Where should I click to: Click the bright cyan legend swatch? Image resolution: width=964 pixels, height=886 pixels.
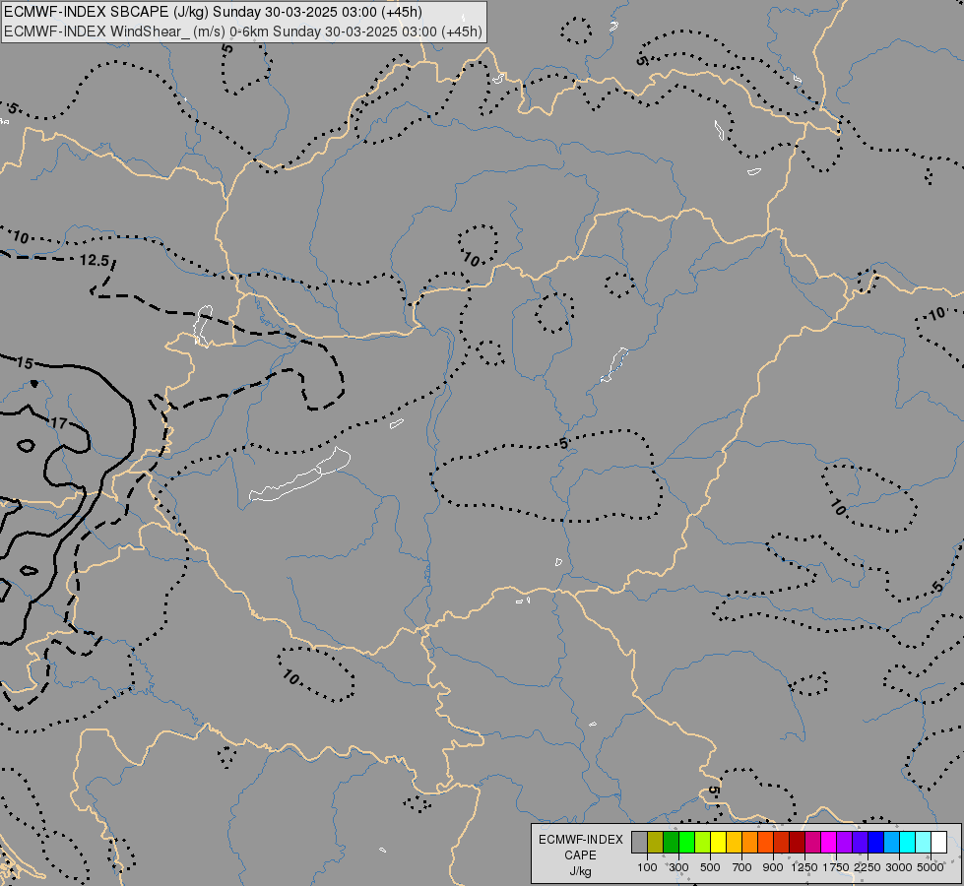(x=907, y=843)
